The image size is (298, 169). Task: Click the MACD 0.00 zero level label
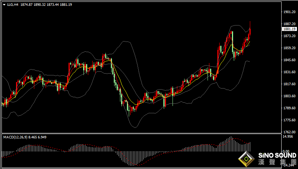click(x=286, y=152)
